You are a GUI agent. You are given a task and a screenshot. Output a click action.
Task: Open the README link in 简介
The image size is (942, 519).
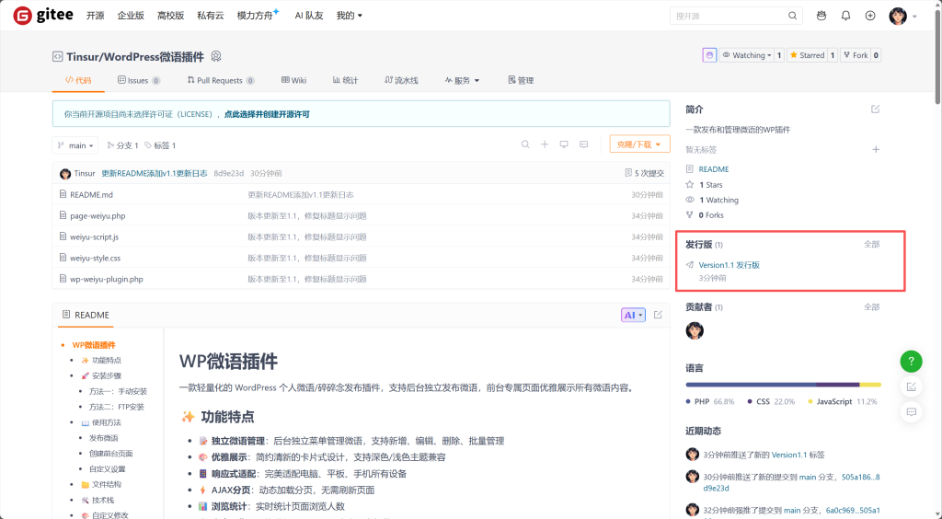(714, 169)
